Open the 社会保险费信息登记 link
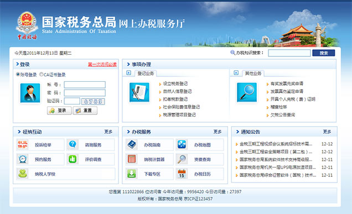Viewport: 352px width, 214px height. click(182, 107)
